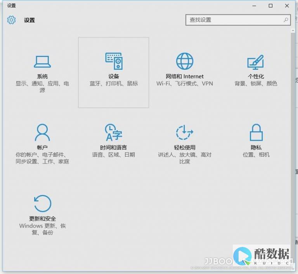Select the 个性化 label
The width and height of the screenshot is (298, 274).
click(x=256, y=76)
